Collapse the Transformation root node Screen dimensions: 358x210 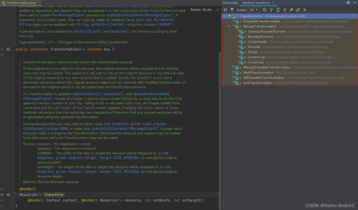225,16
